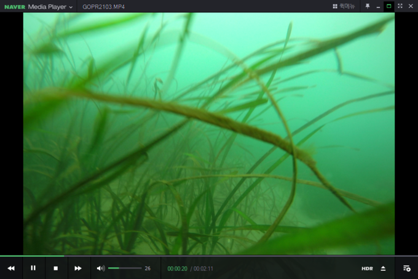Rewind the video
This screenshot has height=279, width=418.
(11, 268)
